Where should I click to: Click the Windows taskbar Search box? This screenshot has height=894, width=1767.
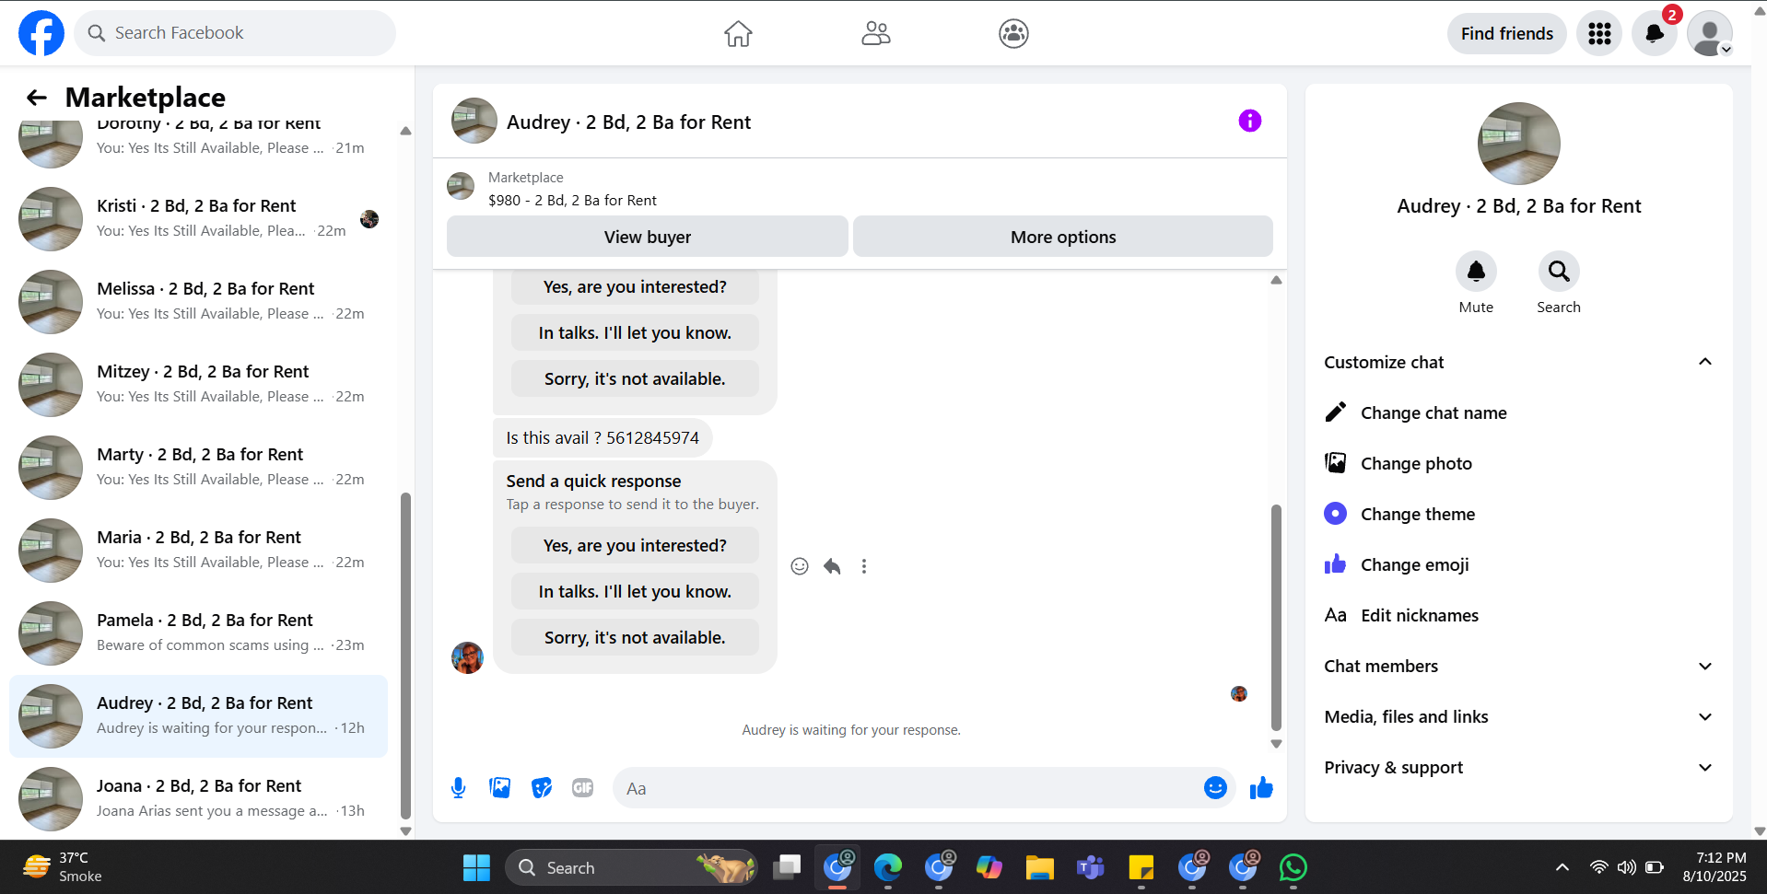pos(631,867)
